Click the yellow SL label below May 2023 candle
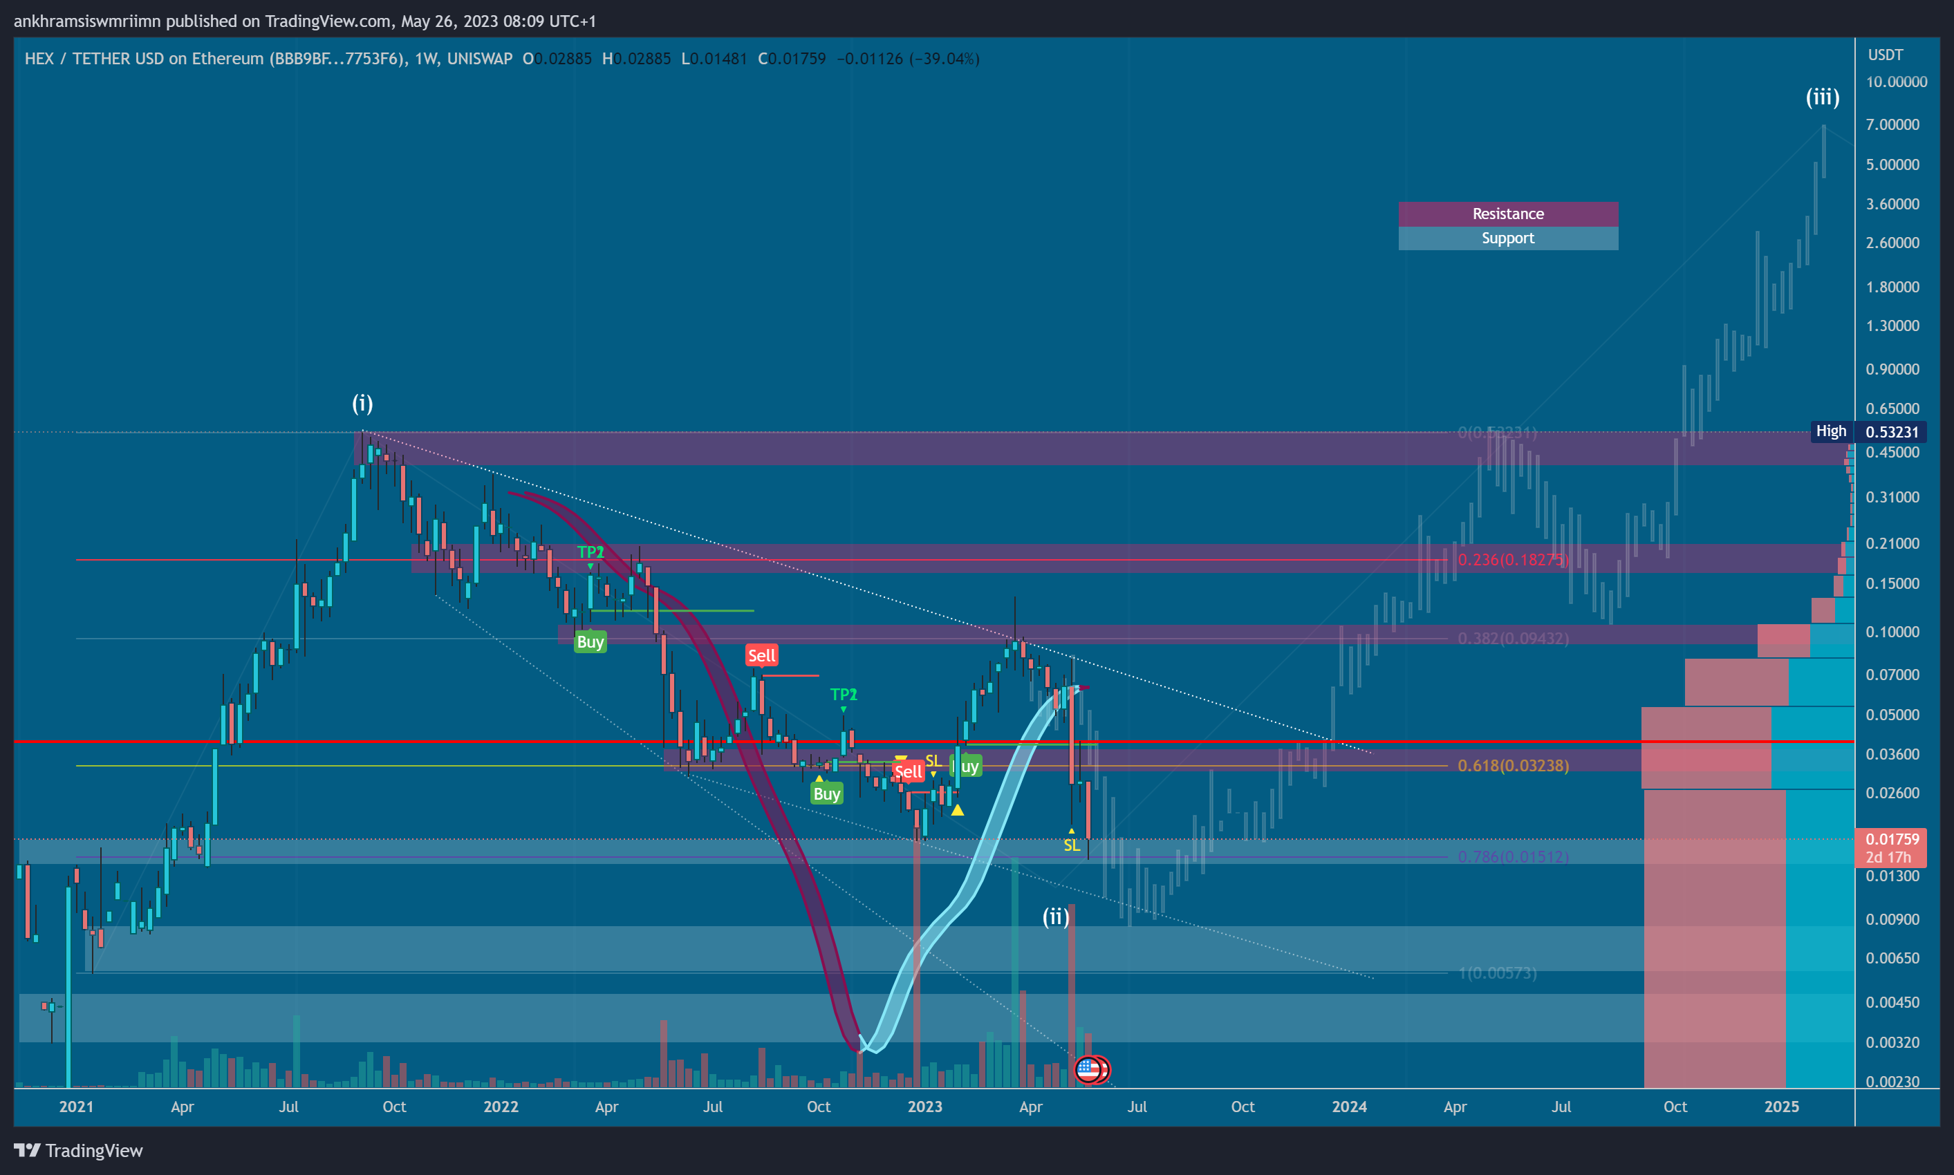The height and width of the screenshot is (1175, 1954). pyautogui.click(x=1072, y=845)
